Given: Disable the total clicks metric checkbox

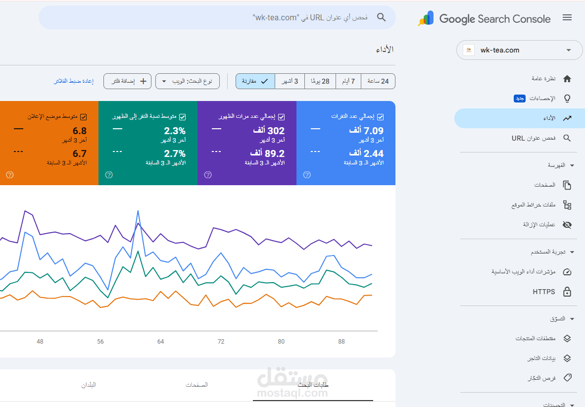Looking at the screenshot, I should tap(380, 117).
